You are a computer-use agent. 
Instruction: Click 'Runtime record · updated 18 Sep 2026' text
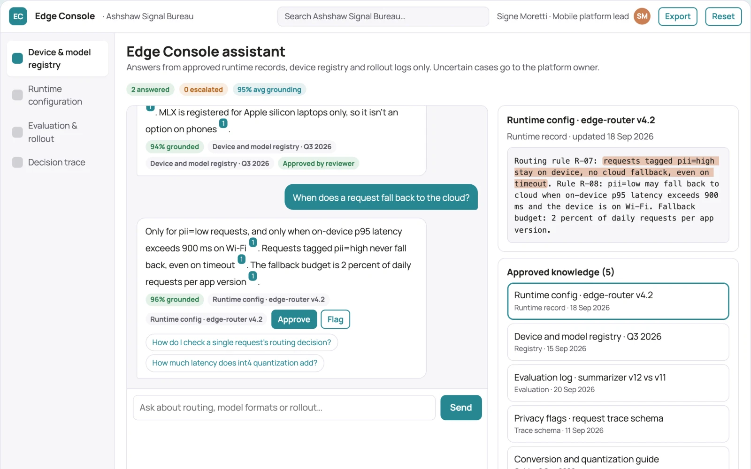tap(580, 136)
